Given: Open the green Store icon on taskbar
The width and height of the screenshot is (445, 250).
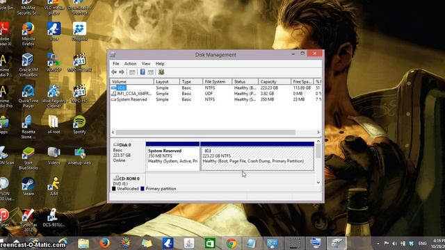Looking at the screenshot, I should [x=210, y=243].
